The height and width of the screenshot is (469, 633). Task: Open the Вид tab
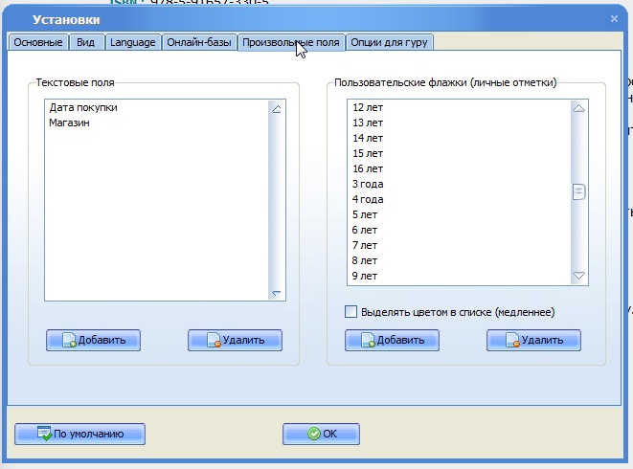[85, 42]
